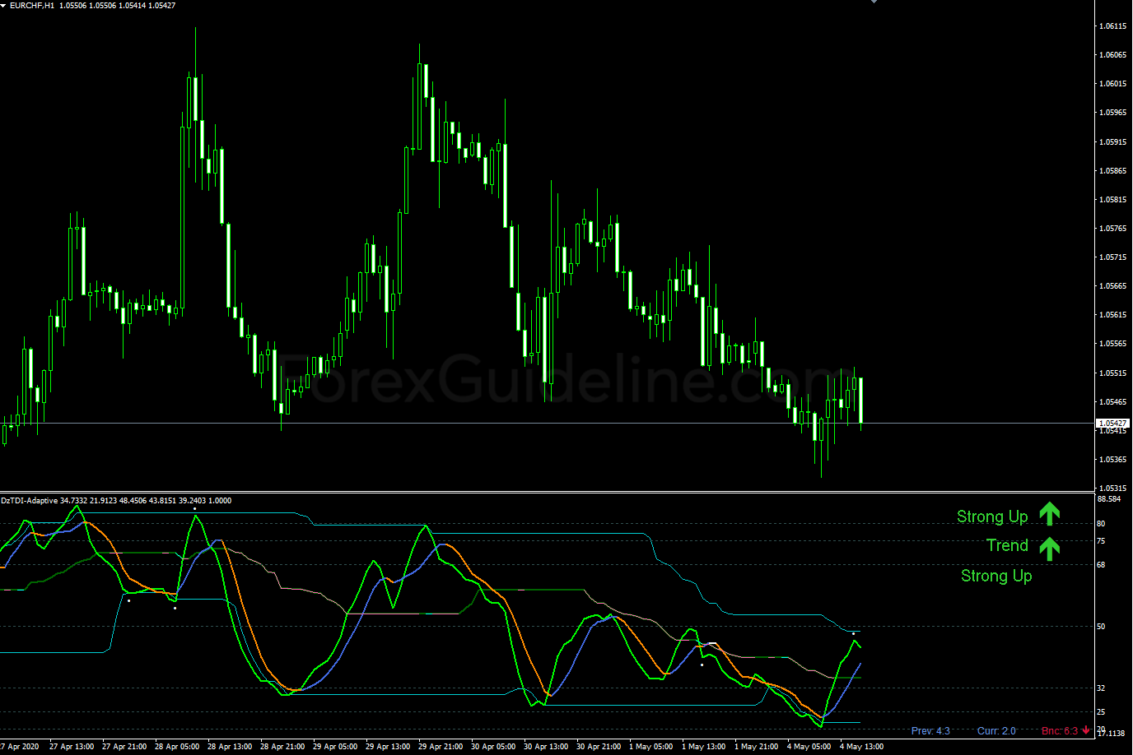The width and height of the screenshot is (1133, 755).
Task: Click the 1.05465 price scale label
Action: pos(1113,402)
